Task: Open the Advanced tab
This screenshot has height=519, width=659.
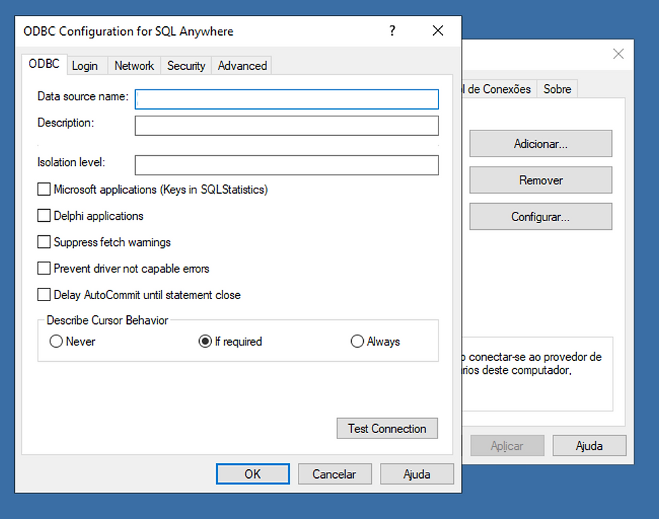Action: coord(242,66)
